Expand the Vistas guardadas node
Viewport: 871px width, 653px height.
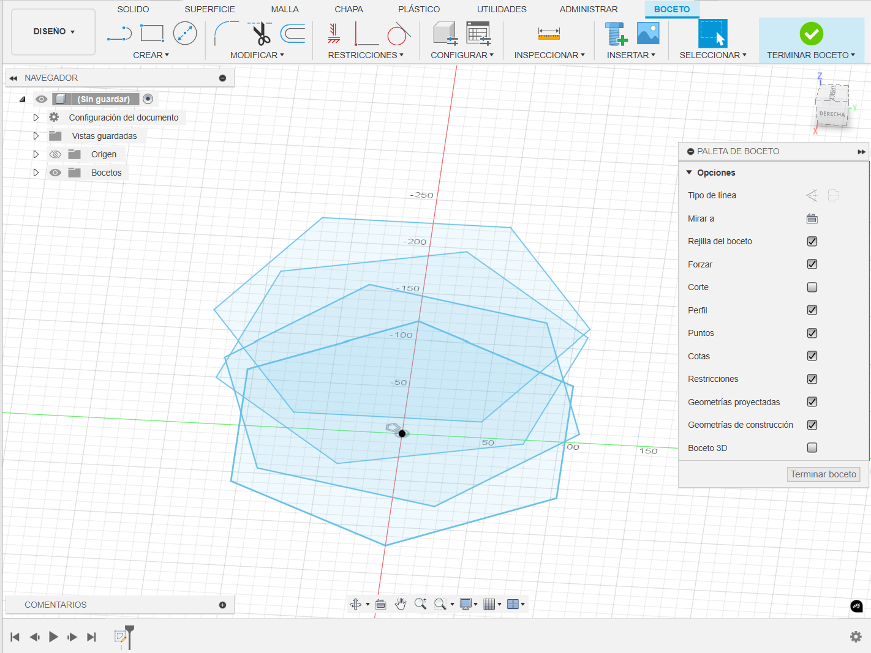(x=36, y=136)
